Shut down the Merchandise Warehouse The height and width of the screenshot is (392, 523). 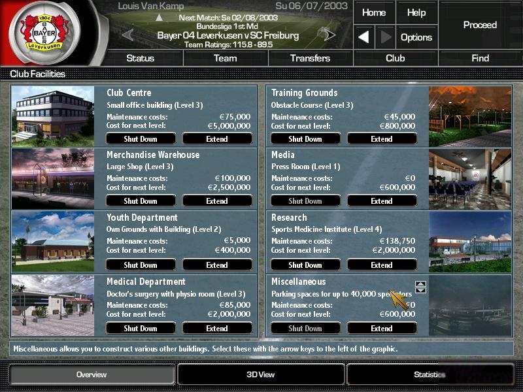pyautogui.click(x=141, y=201)
